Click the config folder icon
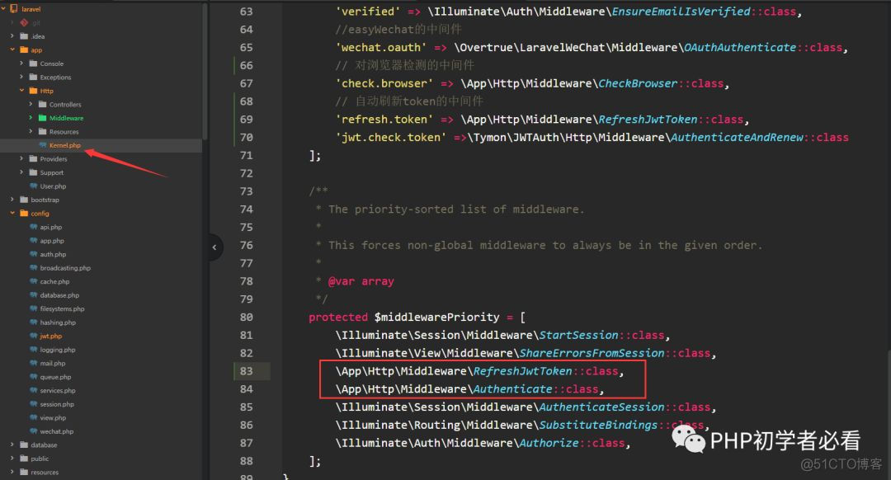Viewport: 891px width, 480px height. tap(24, 213)
